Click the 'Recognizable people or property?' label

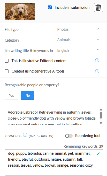(x=32, y=85)
